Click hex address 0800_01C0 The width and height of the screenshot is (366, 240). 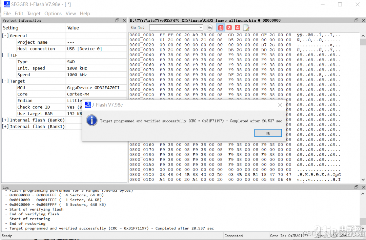tap(142, 175)
